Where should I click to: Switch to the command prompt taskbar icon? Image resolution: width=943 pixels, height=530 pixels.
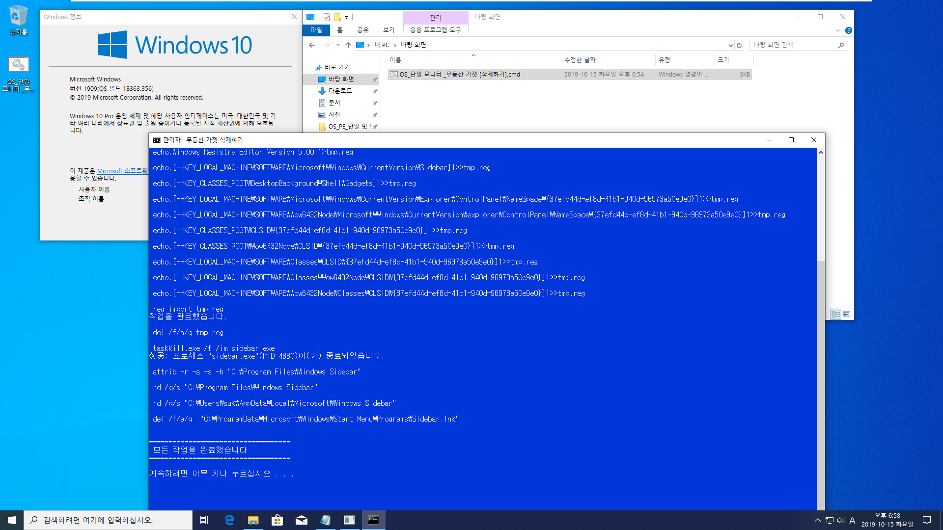tap(374, 520)
